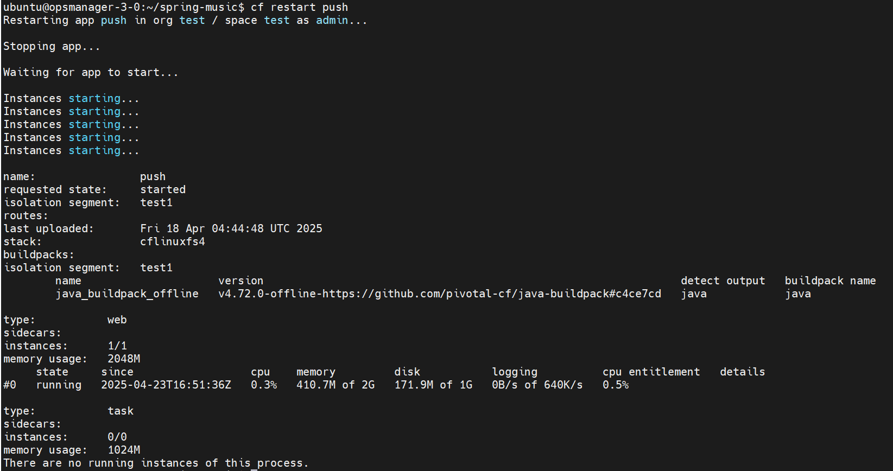Click the memory value '410.7M of 2G'
Image resolution: width=893 pixels, height=471 pixels.
click(x=335, y=385)
